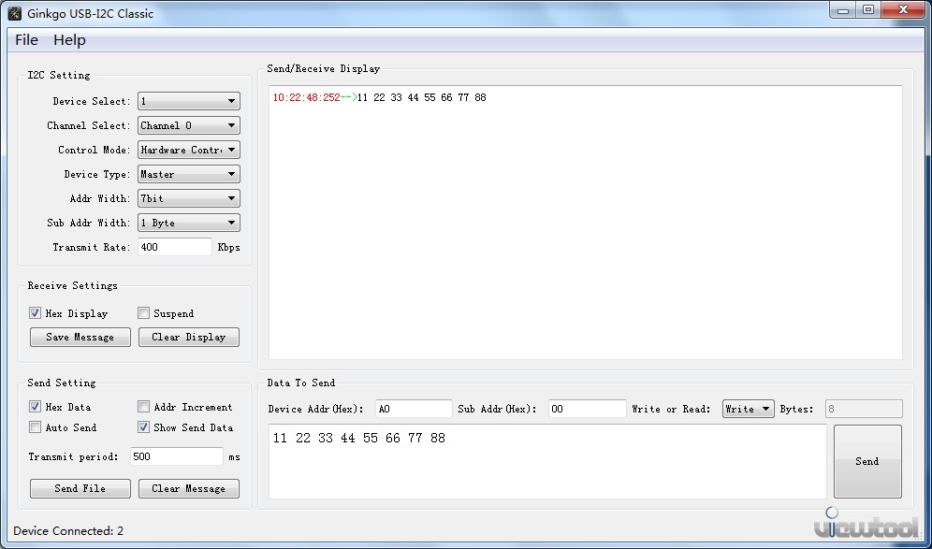Click the disabled Bytes field
The image size is (932, 549).
864,409
